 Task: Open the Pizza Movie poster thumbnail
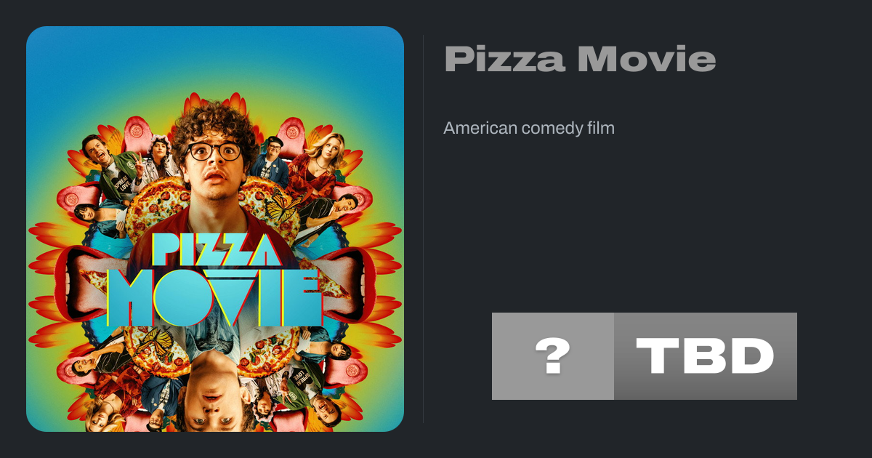[215, 229]
